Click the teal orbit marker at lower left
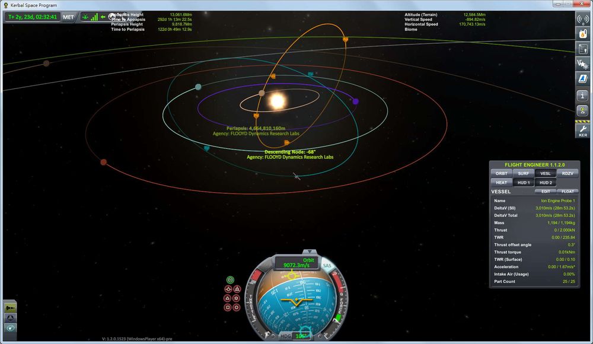593x344 pixels. point(206,148)
